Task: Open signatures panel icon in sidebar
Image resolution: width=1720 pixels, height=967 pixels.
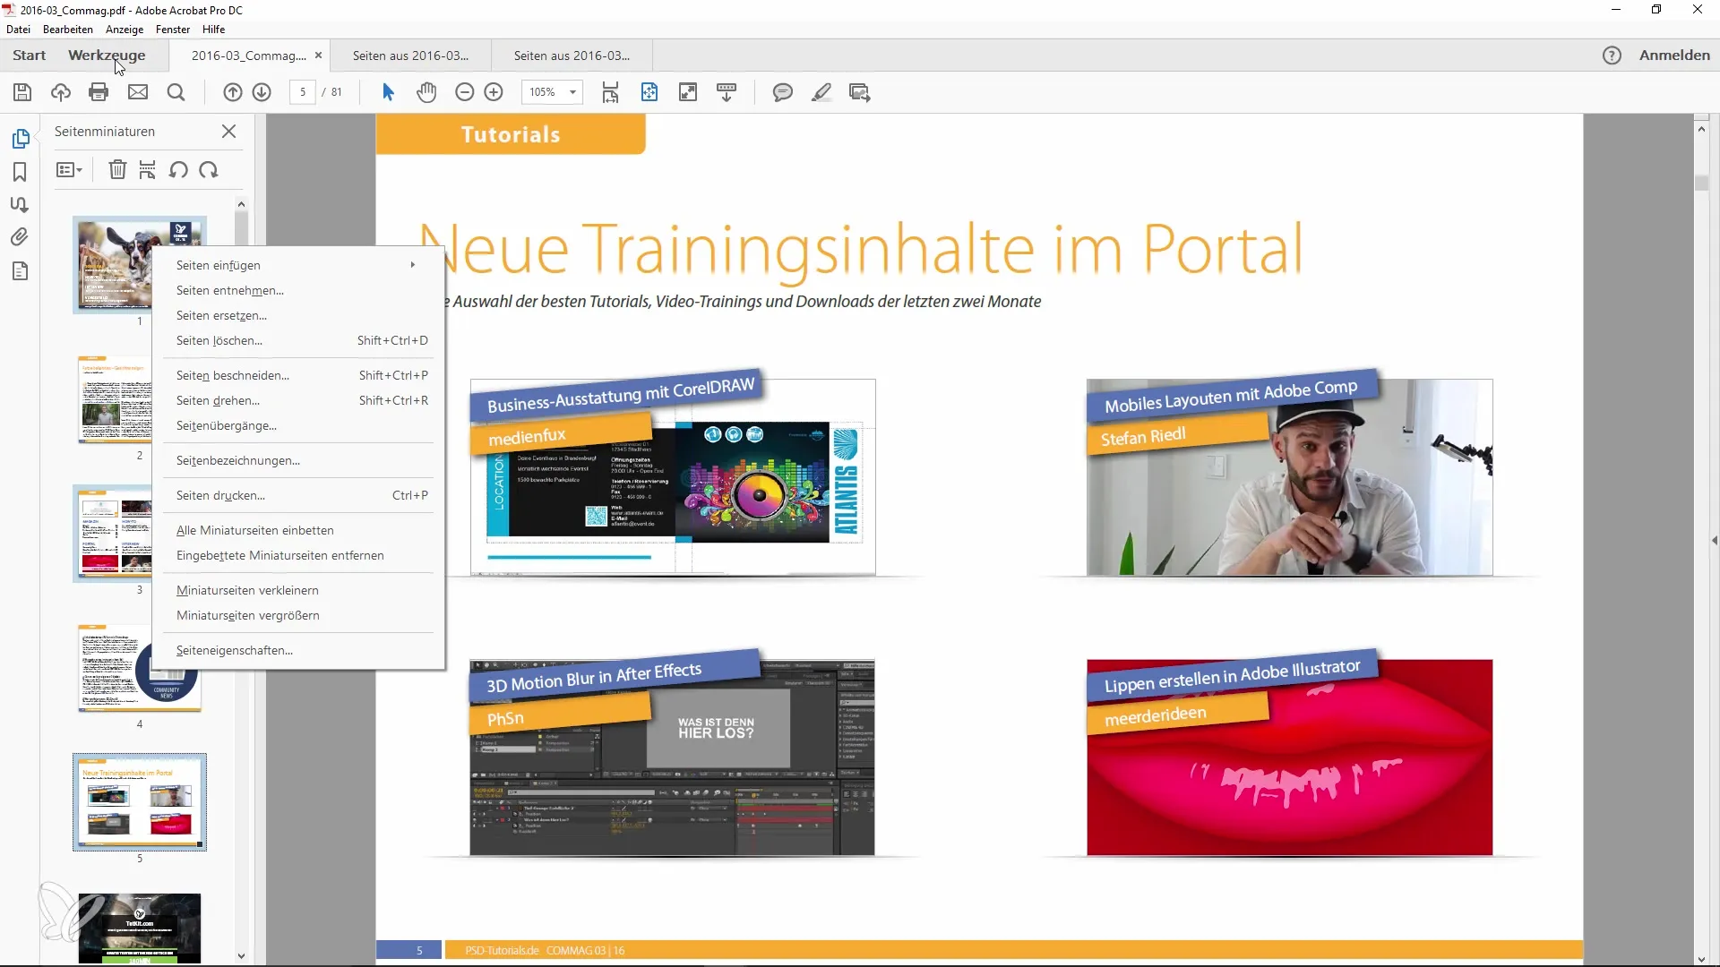Action: tap(20, 204)
